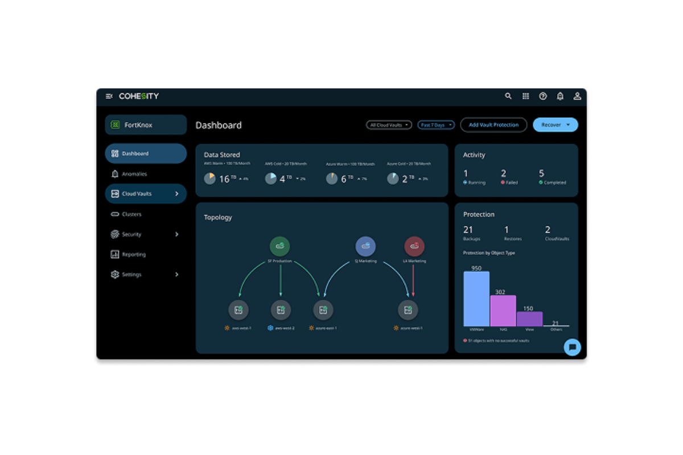Expand the Settings chevron
Screen dimensions: 683x455
click(176, 275)
